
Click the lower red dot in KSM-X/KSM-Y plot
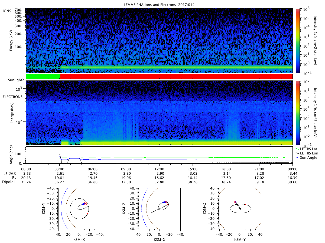[88, 214]
